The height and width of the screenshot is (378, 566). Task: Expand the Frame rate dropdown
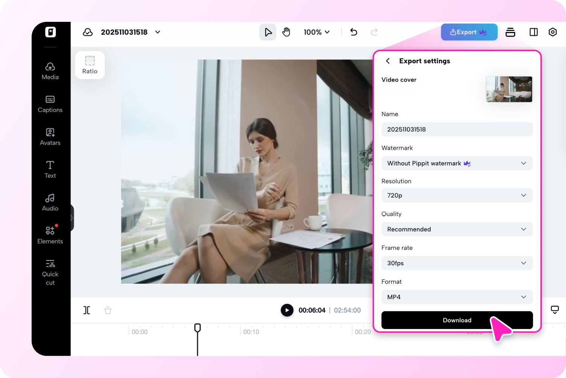(457, 263)
